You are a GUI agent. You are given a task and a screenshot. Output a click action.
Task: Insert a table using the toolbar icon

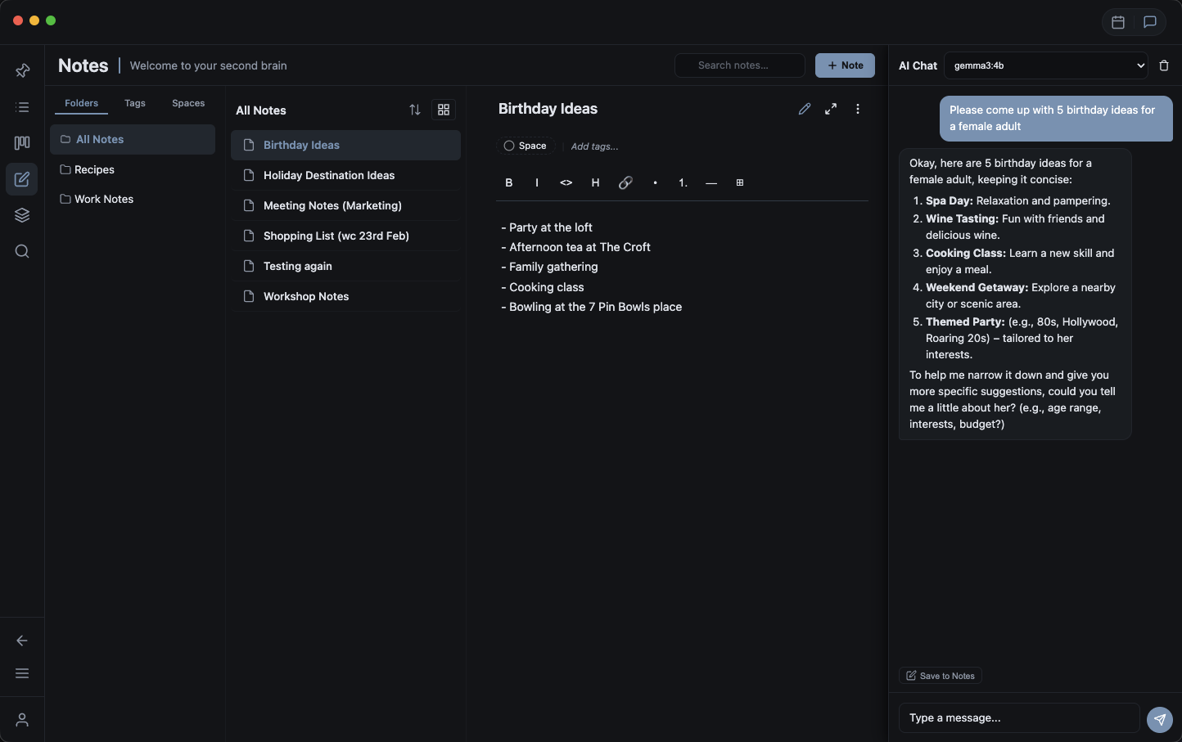click(739, 182)
